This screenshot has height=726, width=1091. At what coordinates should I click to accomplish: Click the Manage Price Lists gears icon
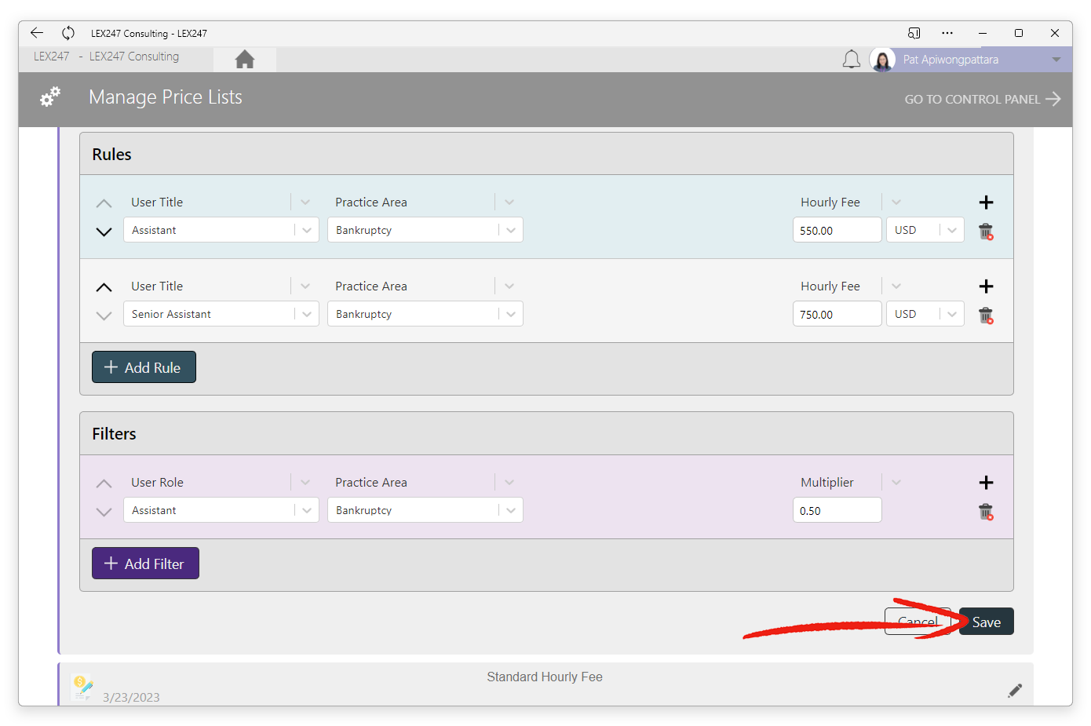point(50,97)
